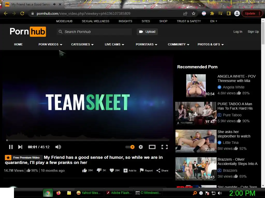Click the search magnifier icon
The width and height of the screenshot is (265, 198).
[x=61, y=32]
